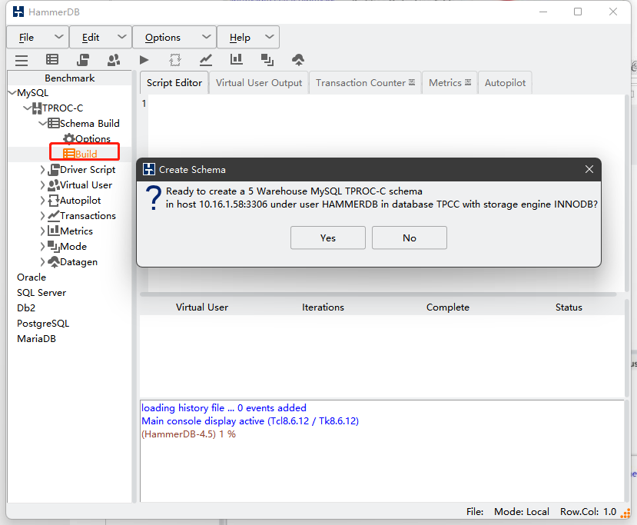The image size is (637, 525).
Task: Open the Help menu
Action: coord(248,37)
